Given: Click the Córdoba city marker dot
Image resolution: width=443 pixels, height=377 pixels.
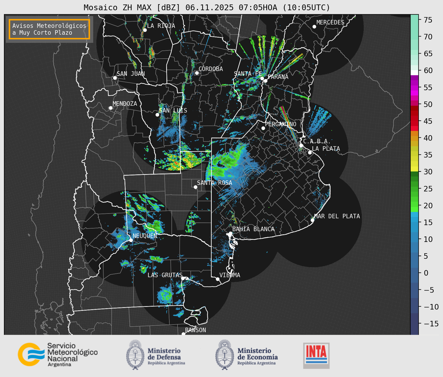Looking at the screenshot, I should click(197, 73).
